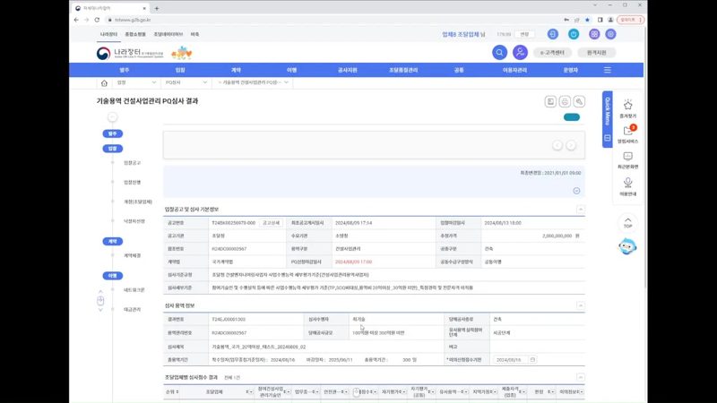This screenshot has height=403, width=717.
Task: Select the 이행 process stage pill
Action: (x=113, y=276)
